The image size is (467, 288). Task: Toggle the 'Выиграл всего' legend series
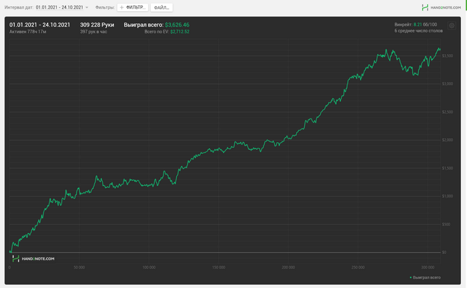click(426, 277)
